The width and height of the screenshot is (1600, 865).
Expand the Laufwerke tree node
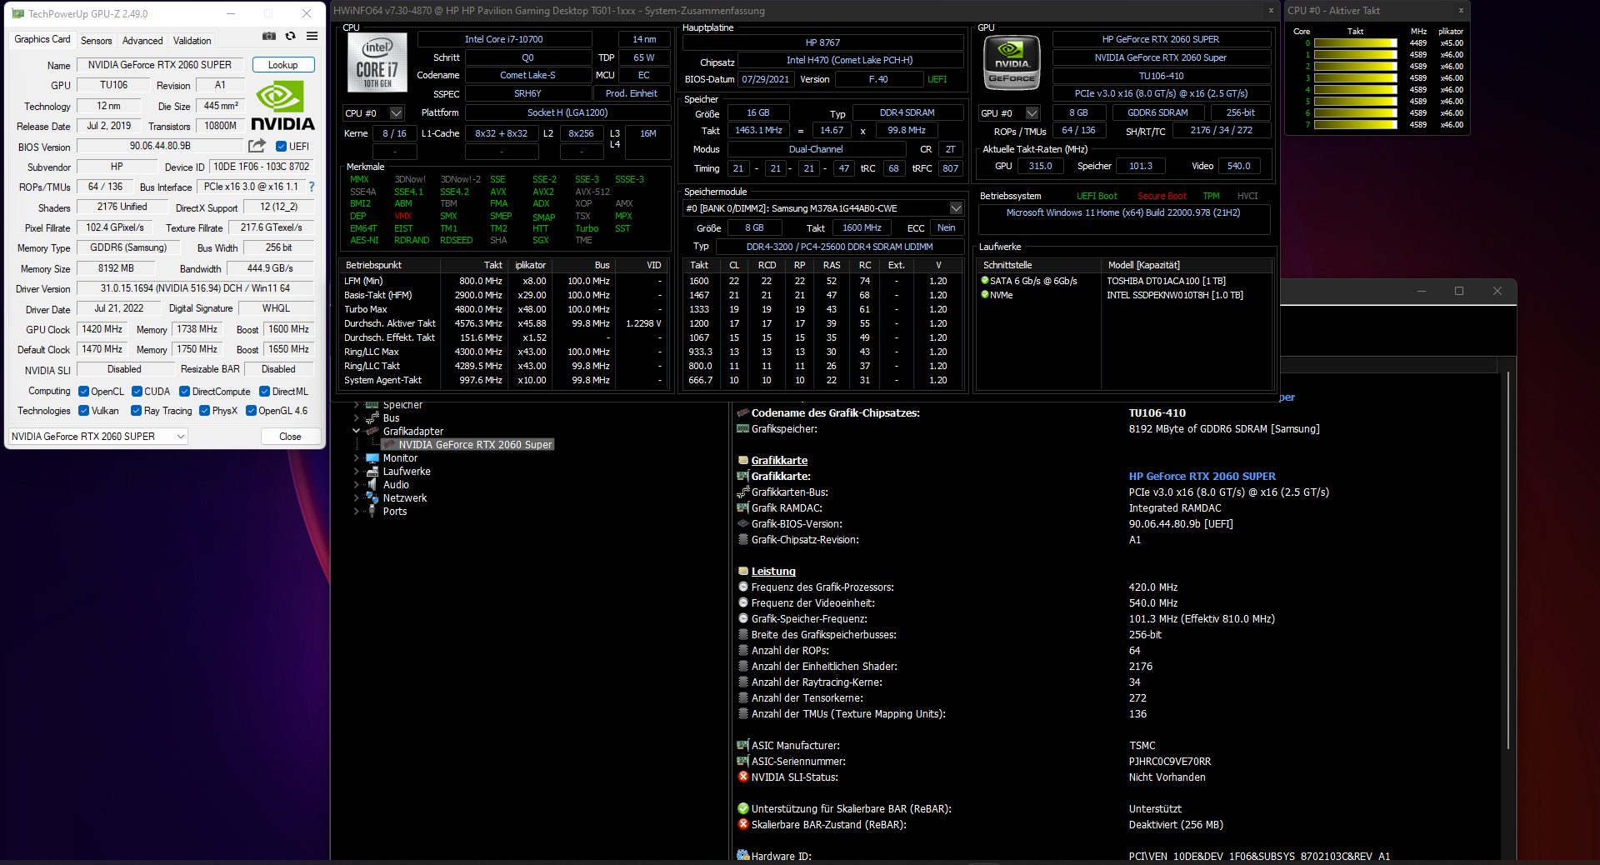coord(357,471)
